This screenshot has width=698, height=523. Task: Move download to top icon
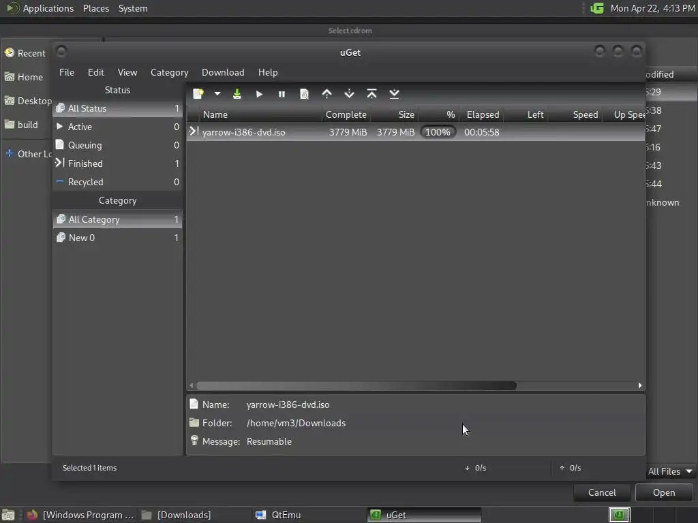371,94
